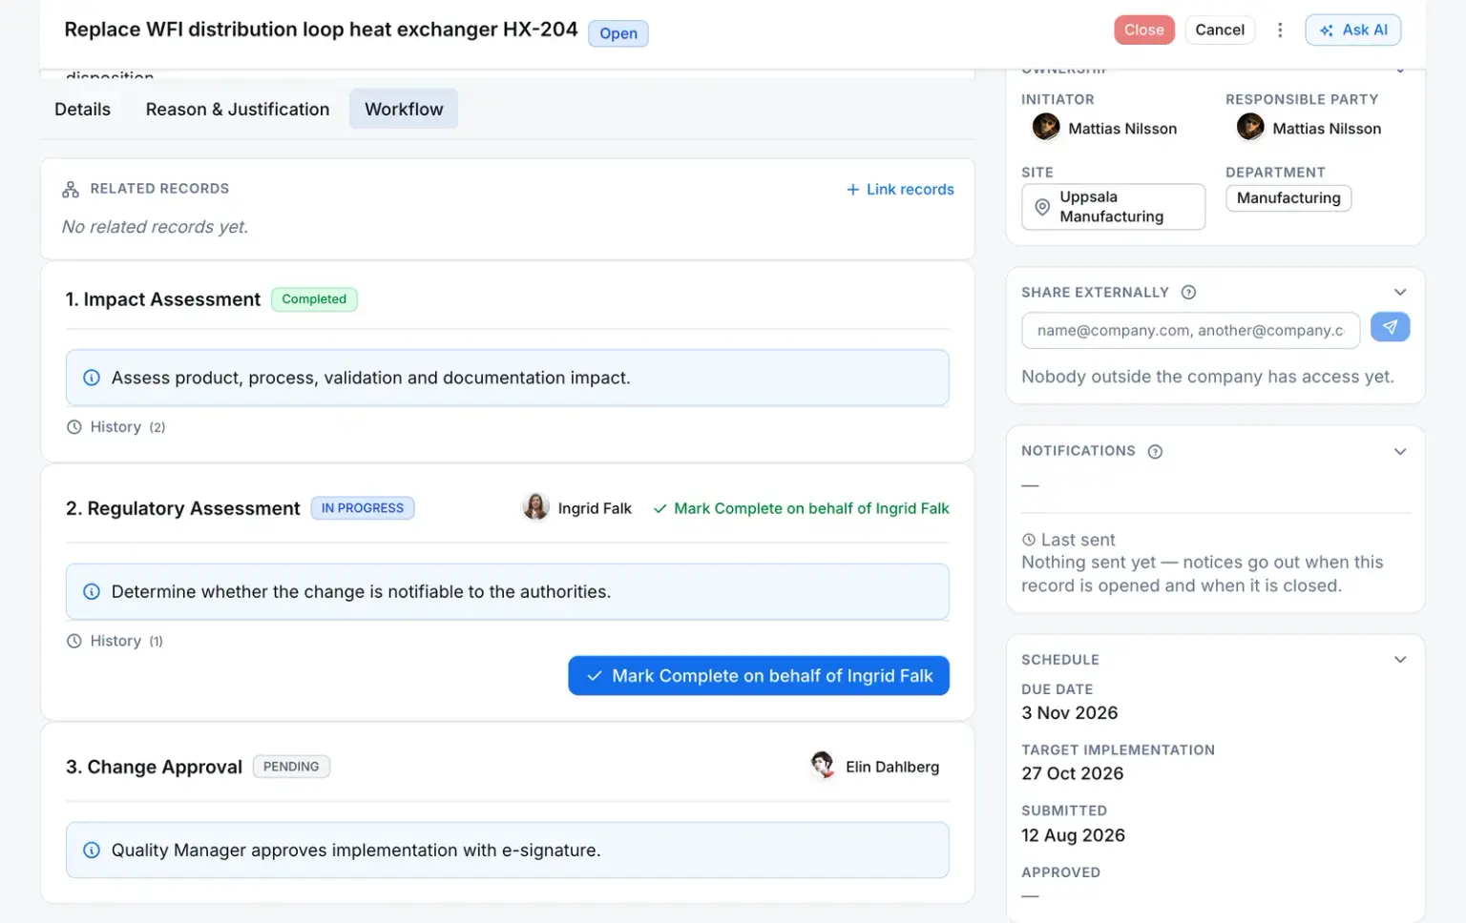This screenshot has width=1466, height=923.
Task: Click the Link records link
Action: 900,190
